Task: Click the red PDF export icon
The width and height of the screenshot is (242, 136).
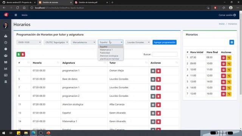Action: 23,54
